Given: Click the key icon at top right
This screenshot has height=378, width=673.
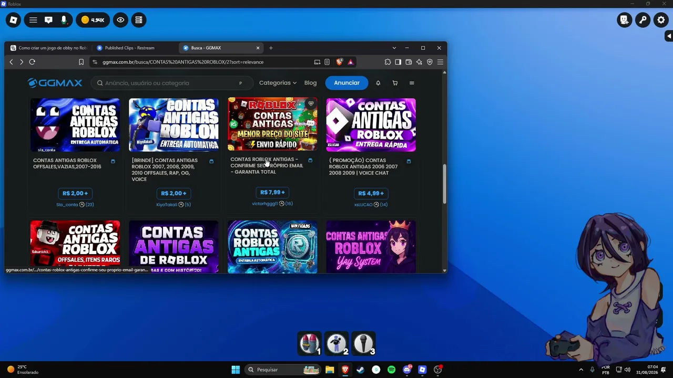Looking at the screenshot, I should point(643,20).
